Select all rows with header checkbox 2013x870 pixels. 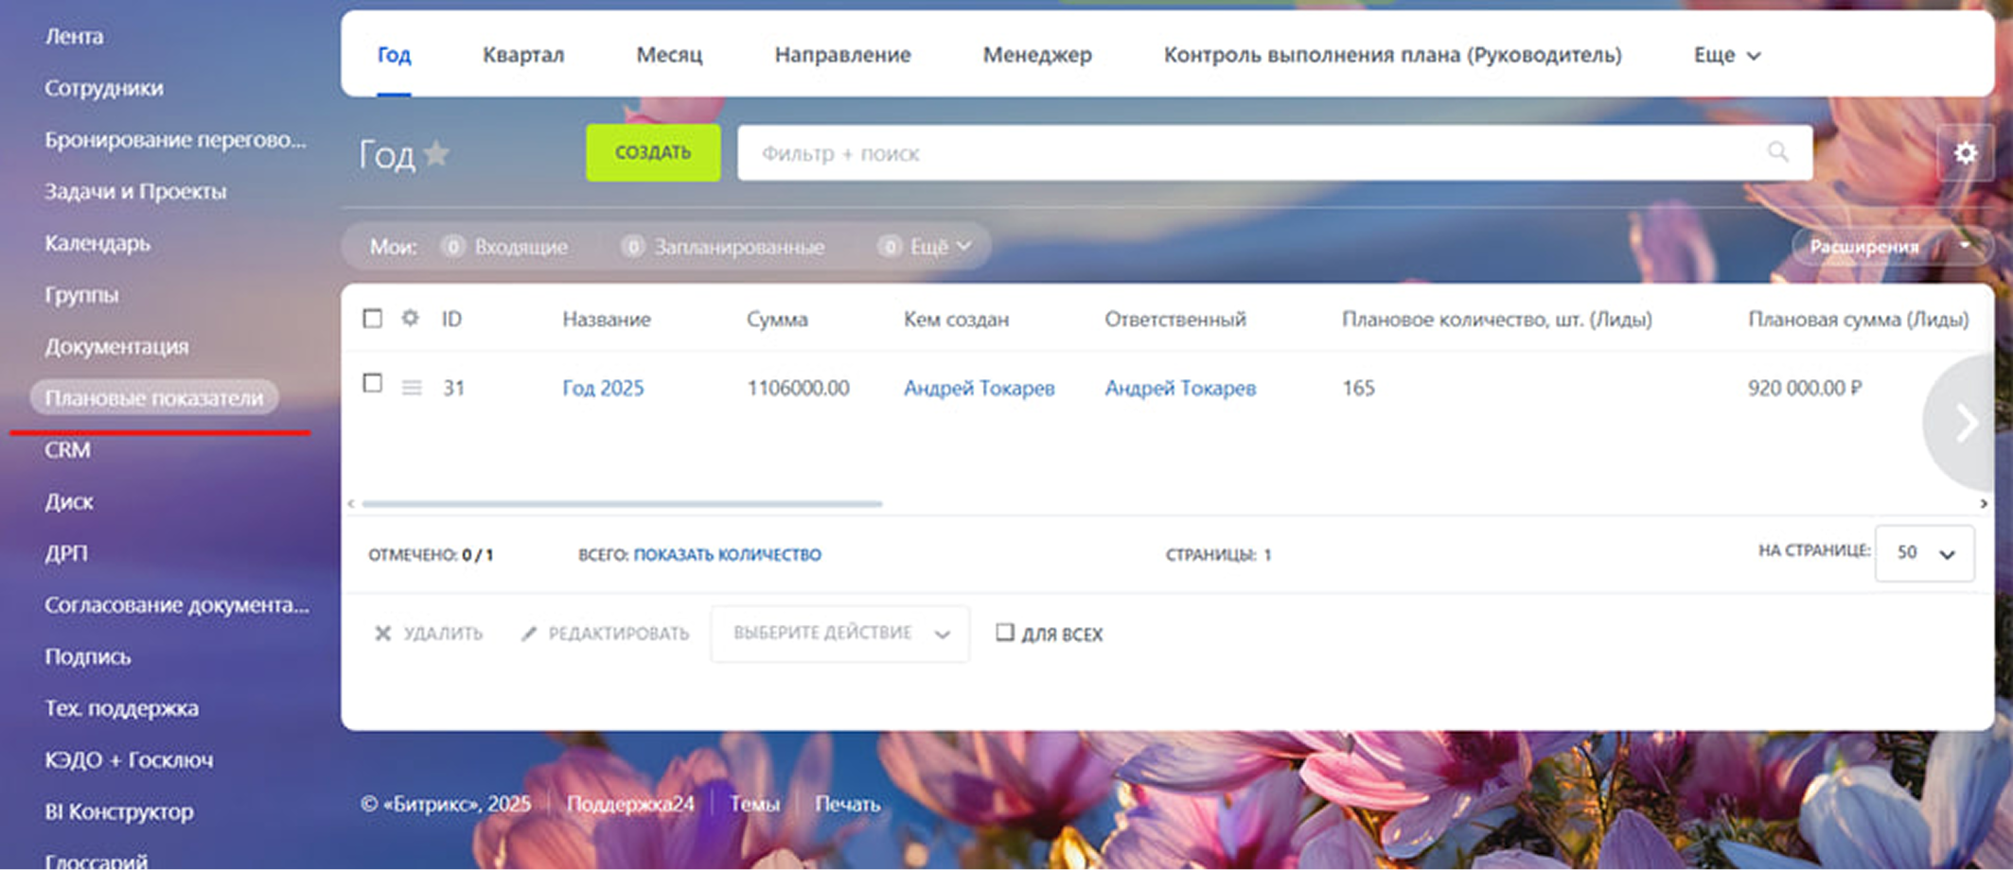[373, 319]
